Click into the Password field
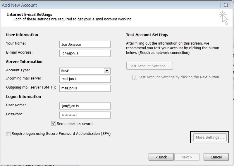This screenshot has height=166, width=234. (85, 115)
